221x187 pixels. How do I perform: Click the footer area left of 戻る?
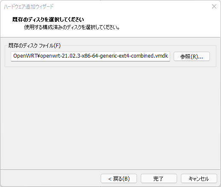(50, 178)
